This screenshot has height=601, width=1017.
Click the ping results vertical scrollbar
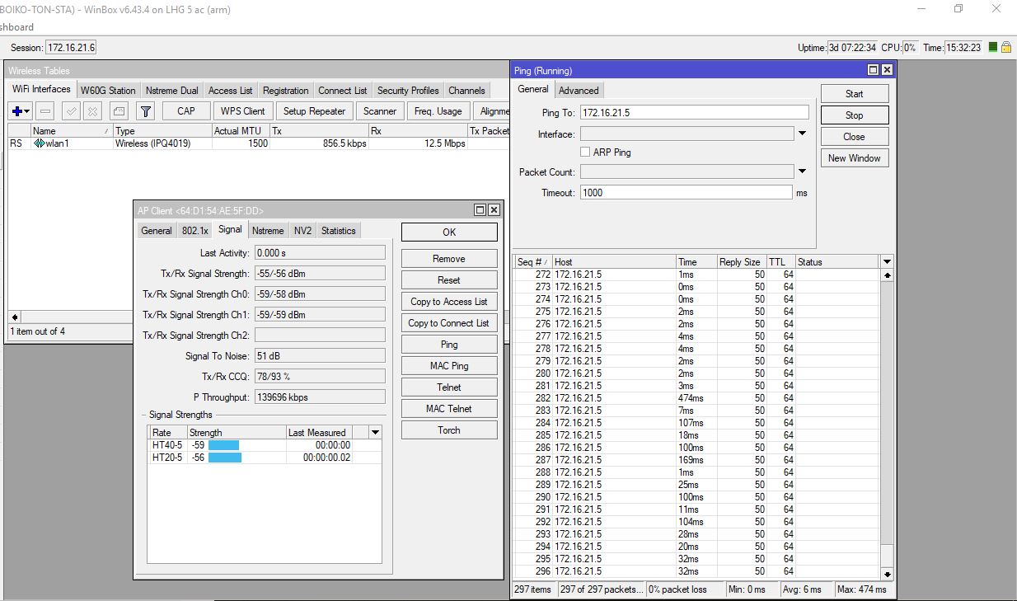click(887, 412)
